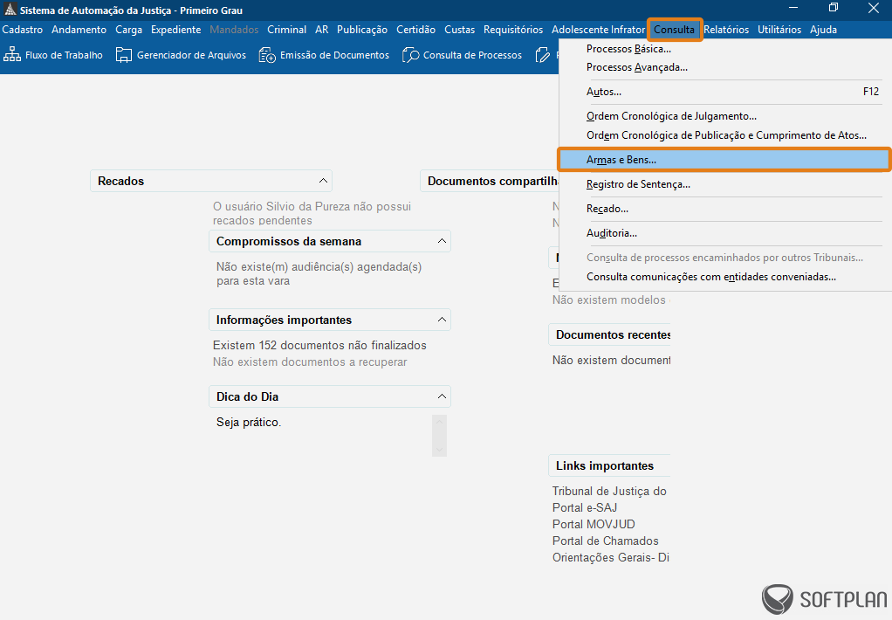This screenshot has height=620, width=892.
Task: Click 'Não existem documentos a recuperar'
Action: pyautogui.click(x=310, y=362)
